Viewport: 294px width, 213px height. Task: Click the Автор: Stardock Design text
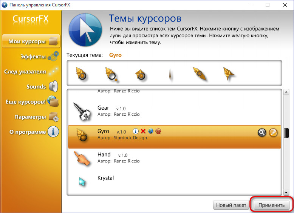pyautogui.click(x=122, y=138)
